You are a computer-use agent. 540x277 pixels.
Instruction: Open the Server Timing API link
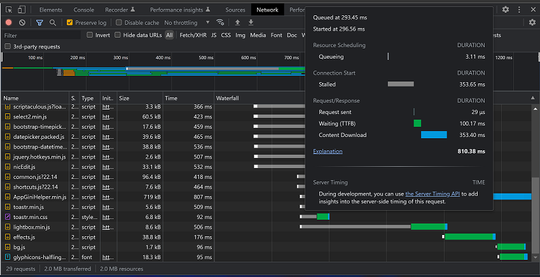433,194
